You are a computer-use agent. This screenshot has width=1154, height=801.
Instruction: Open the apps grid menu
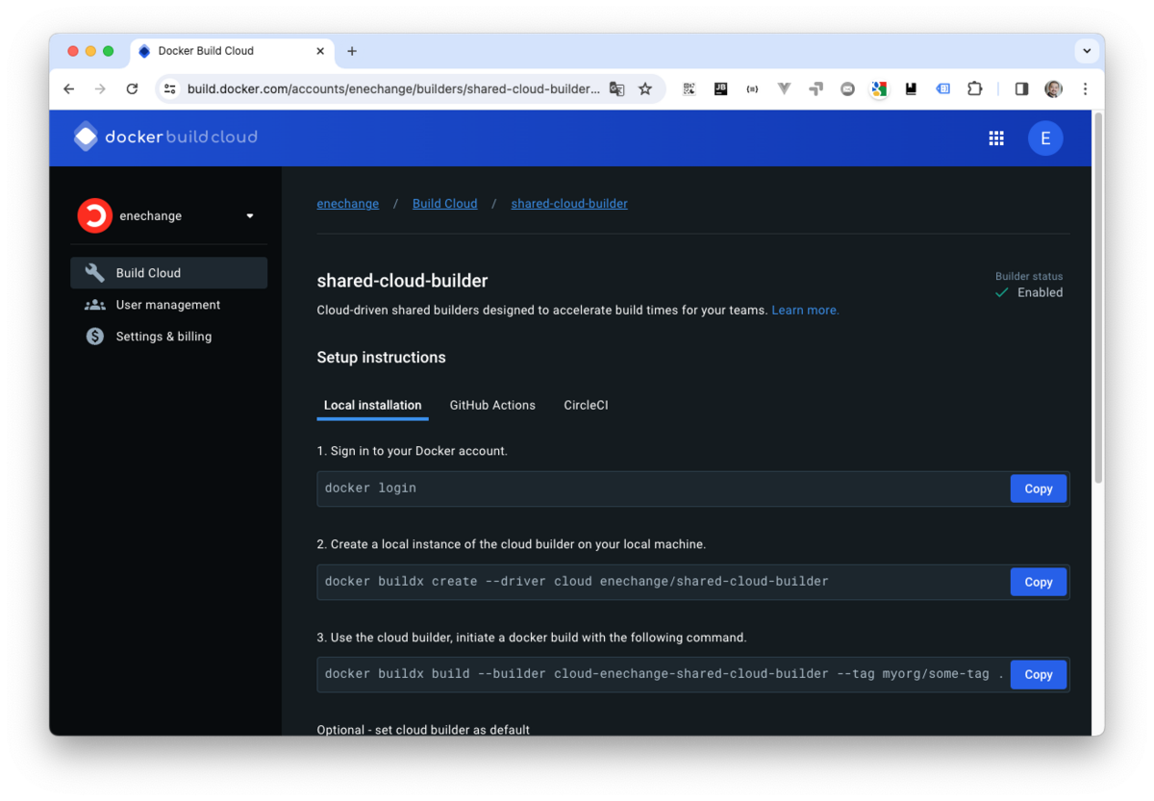point(996,138)
